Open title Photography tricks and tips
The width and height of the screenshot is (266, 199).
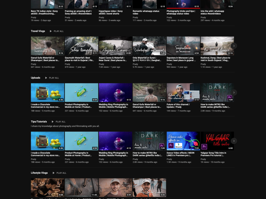tap(181, 12)
